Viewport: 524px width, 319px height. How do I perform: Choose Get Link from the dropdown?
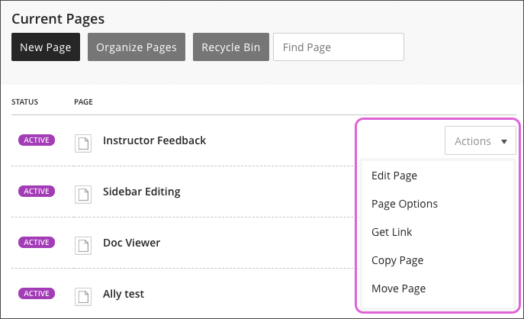[x=392, y=232]
